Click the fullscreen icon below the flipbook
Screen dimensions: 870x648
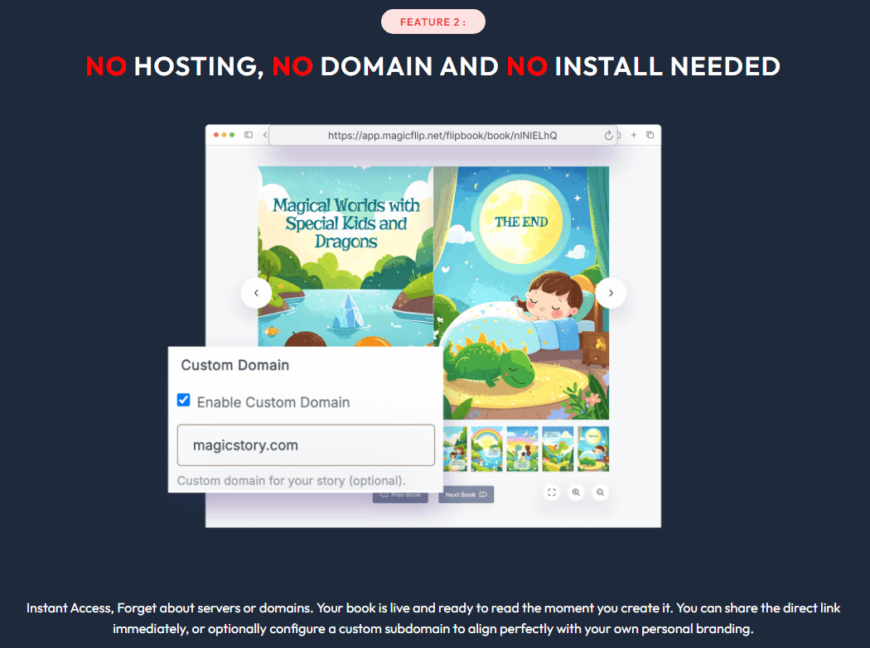pos(552,492)
